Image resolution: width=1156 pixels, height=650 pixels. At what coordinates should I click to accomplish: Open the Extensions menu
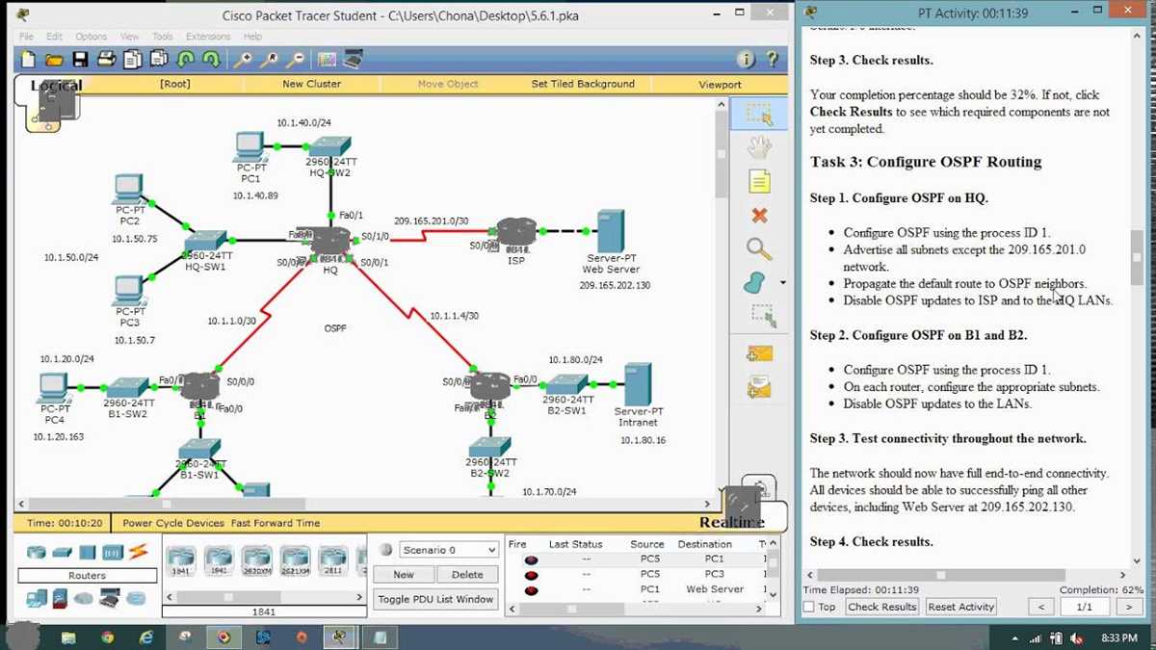[208, 37]
